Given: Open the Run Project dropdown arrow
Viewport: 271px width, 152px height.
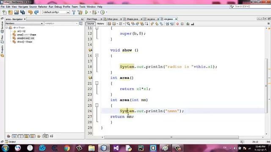Looking at the screenshot, I should (90, 12).
